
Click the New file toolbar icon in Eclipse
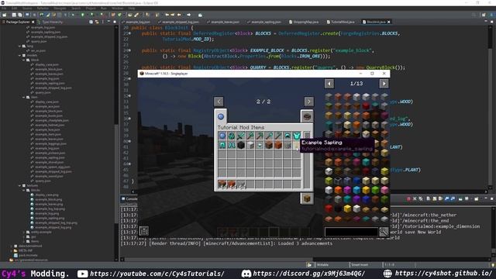(5, 15)
